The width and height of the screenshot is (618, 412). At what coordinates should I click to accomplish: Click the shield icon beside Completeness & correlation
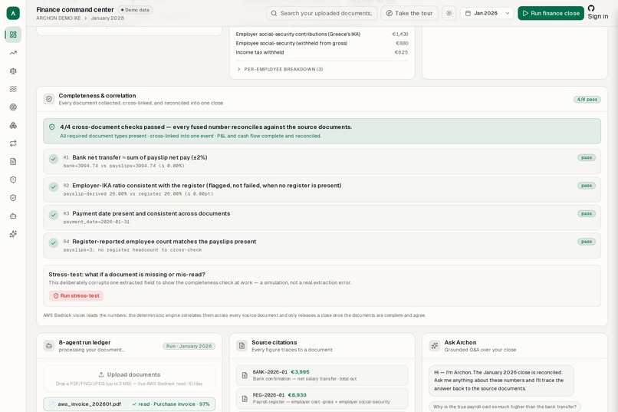tap(49, 99)
